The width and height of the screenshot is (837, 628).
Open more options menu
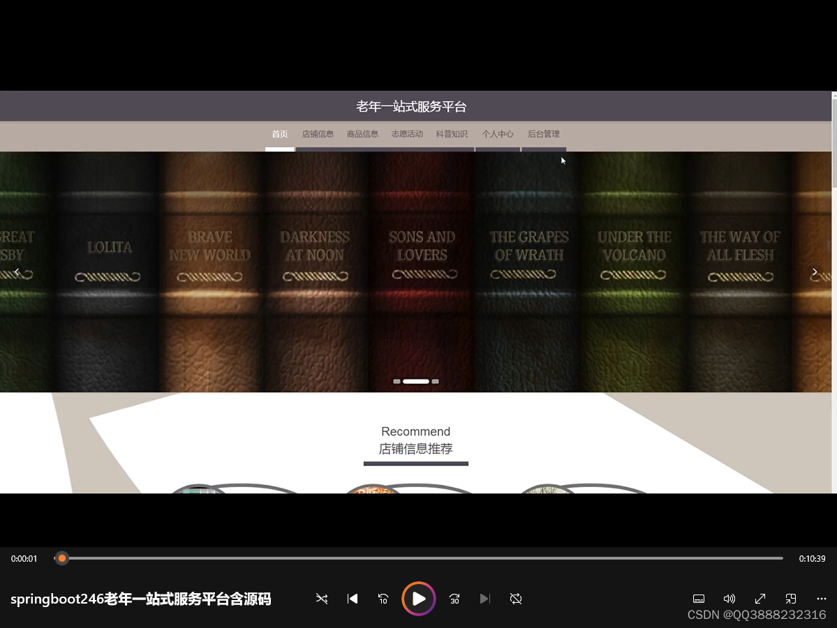click(822, 599)
